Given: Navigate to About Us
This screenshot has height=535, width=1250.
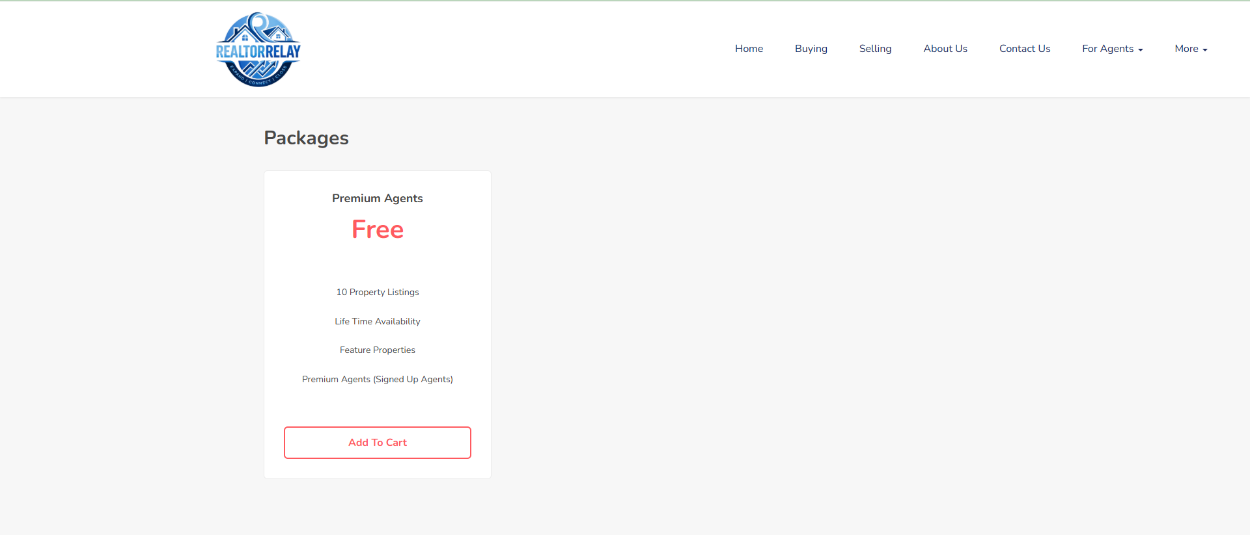Looking at the screenshot, I should pyautogui.click(x=945, y=49).
